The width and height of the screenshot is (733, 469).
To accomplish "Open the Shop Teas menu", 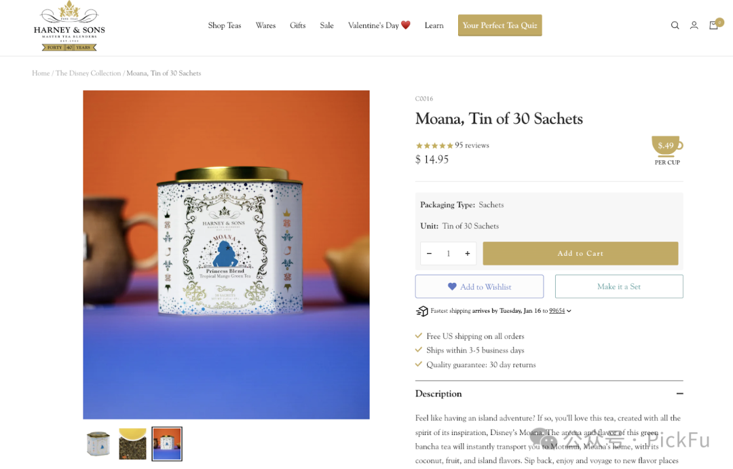I will [225, 26].
